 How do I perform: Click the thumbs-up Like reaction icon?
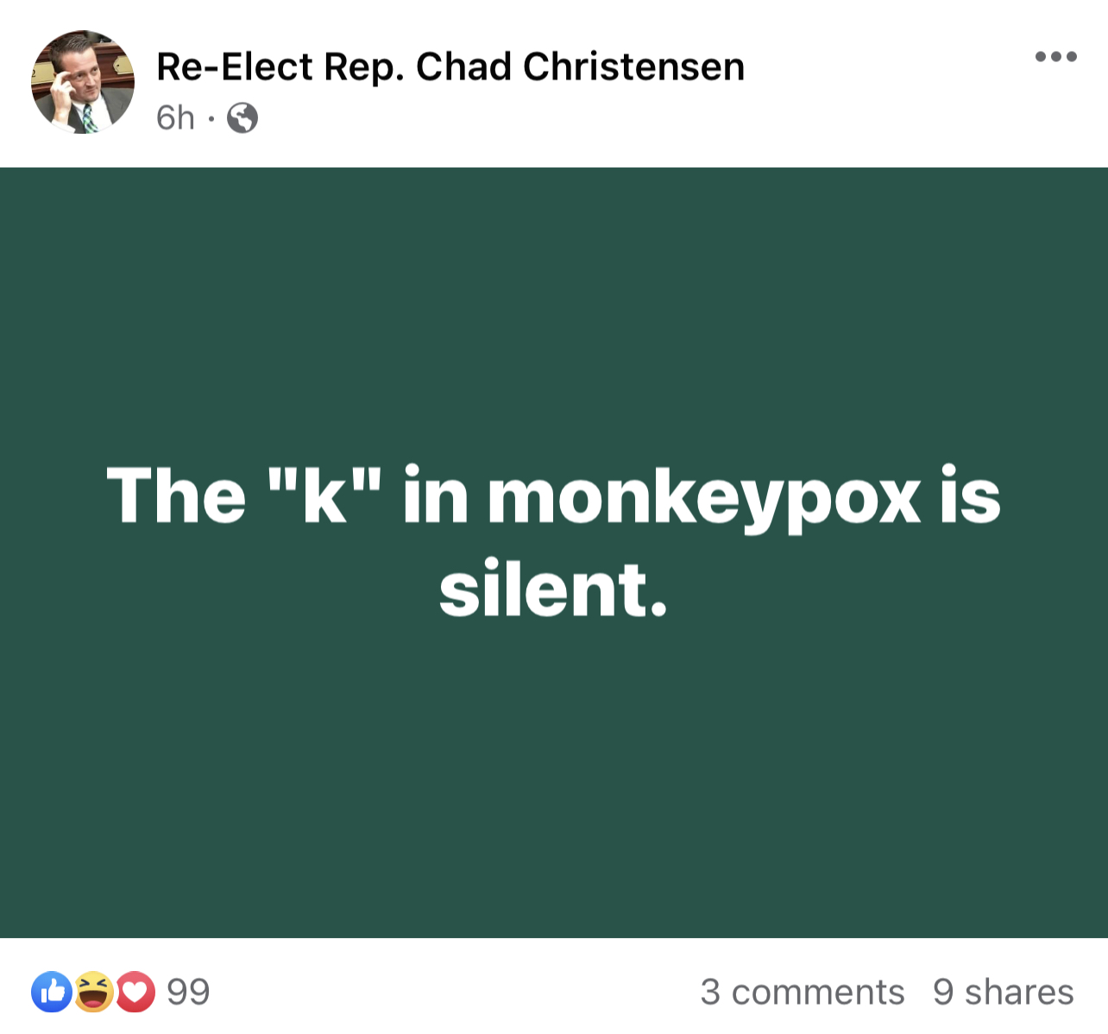click(x=52, y=992)
